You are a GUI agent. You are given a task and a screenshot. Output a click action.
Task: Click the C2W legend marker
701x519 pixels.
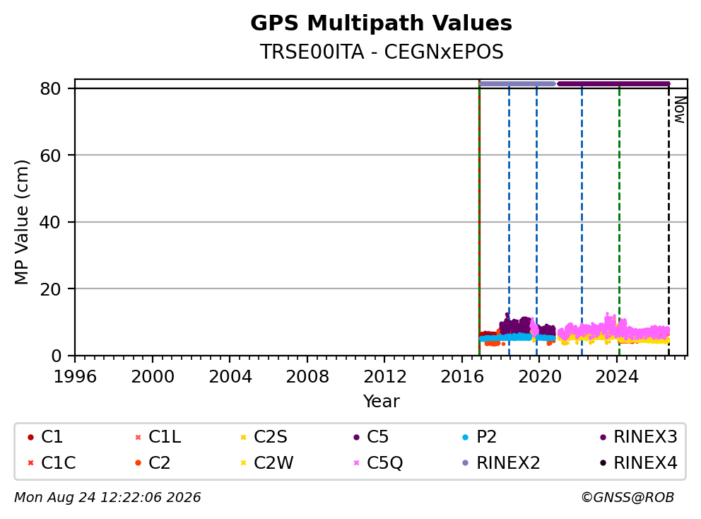coord(243,463)
